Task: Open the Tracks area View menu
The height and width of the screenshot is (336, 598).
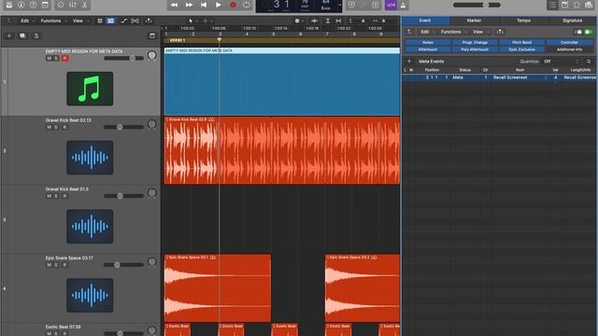Action: pyautogui.click(x=78, y=21)
